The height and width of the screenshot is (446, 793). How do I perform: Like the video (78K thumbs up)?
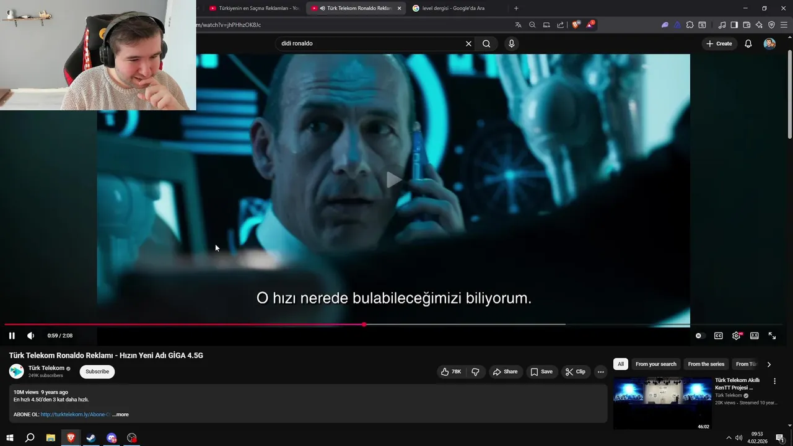(451, 372)
